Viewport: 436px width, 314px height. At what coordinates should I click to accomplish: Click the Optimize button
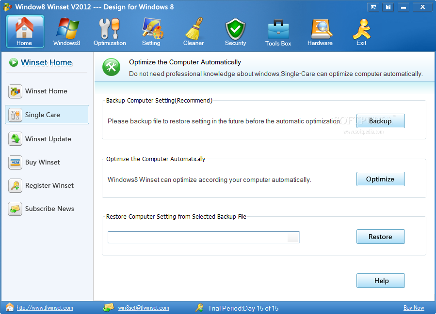click(380, 179)
